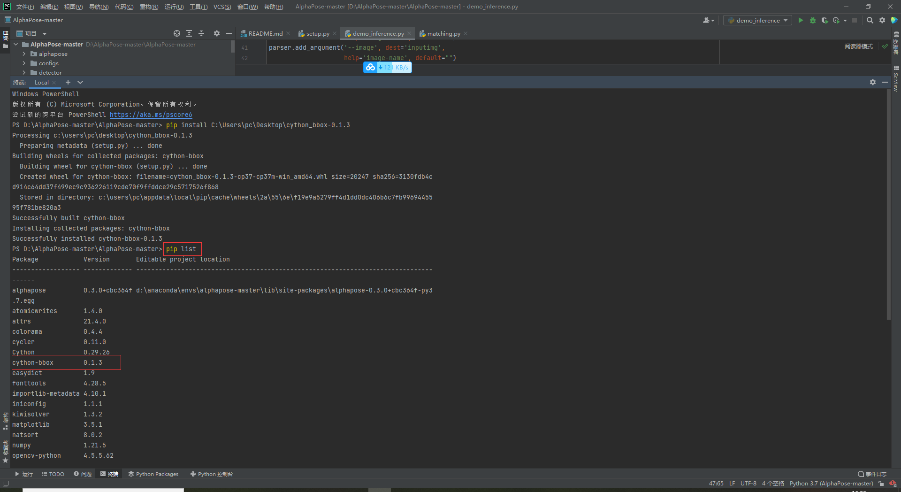The image size is (901, 492).
Task: Open 问题 problems tool window
Action: [83, 474]
